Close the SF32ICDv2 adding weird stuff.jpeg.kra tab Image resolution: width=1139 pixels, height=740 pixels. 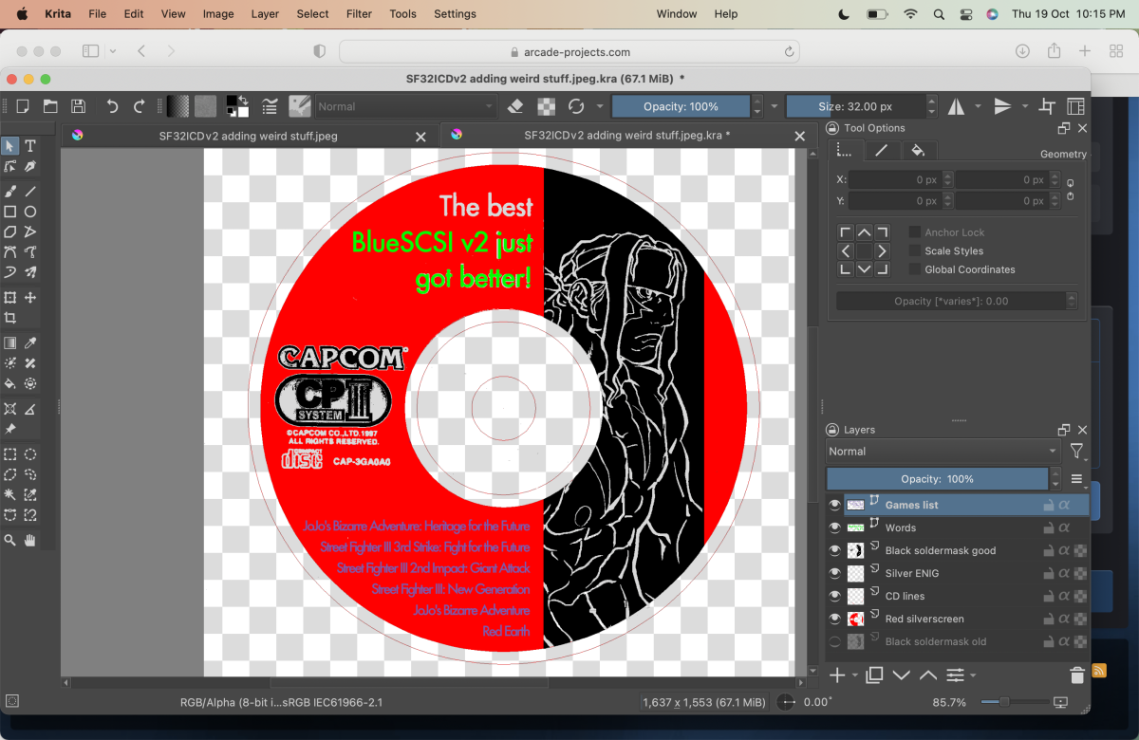click(799, 137)
